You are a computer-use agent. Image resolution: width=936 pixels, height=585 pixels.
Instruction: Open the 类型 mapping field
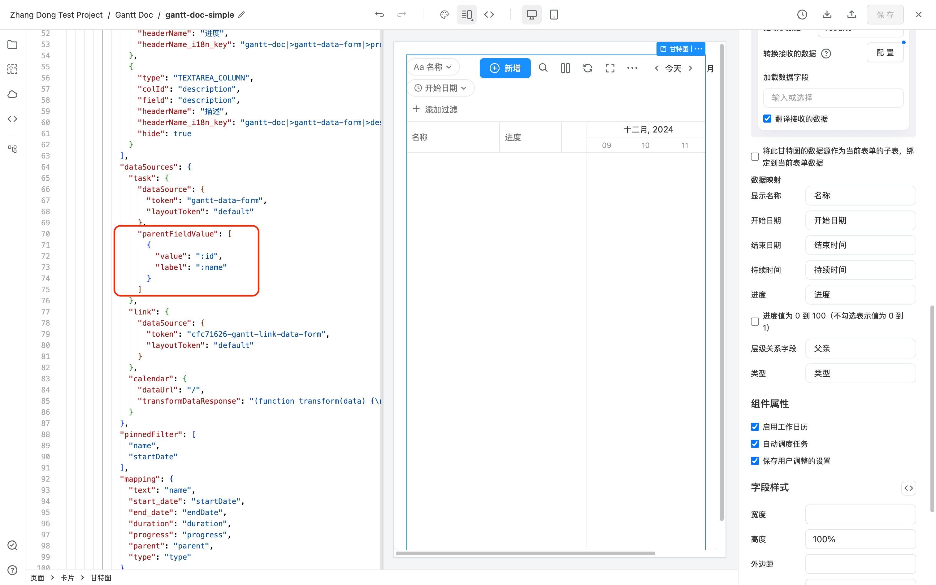coord(860,373)
